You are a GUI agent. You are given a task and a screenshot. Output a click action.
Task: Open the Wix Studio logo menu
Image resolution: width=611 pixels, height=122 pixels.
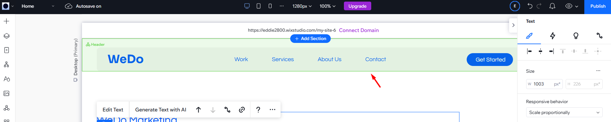(8, 6)
